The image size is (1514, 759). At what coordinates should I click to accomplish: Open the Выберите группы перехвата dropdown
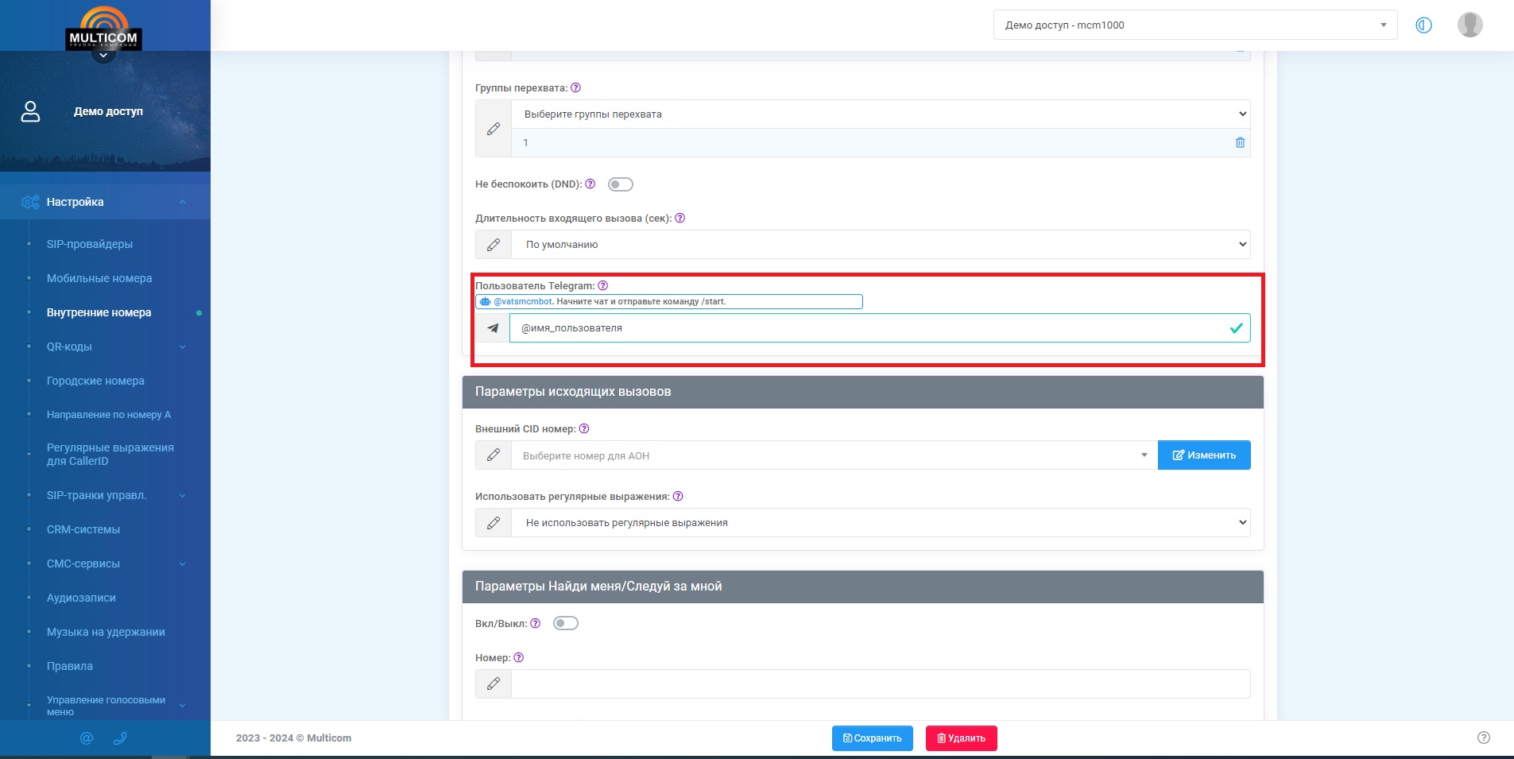click(880, 114)
